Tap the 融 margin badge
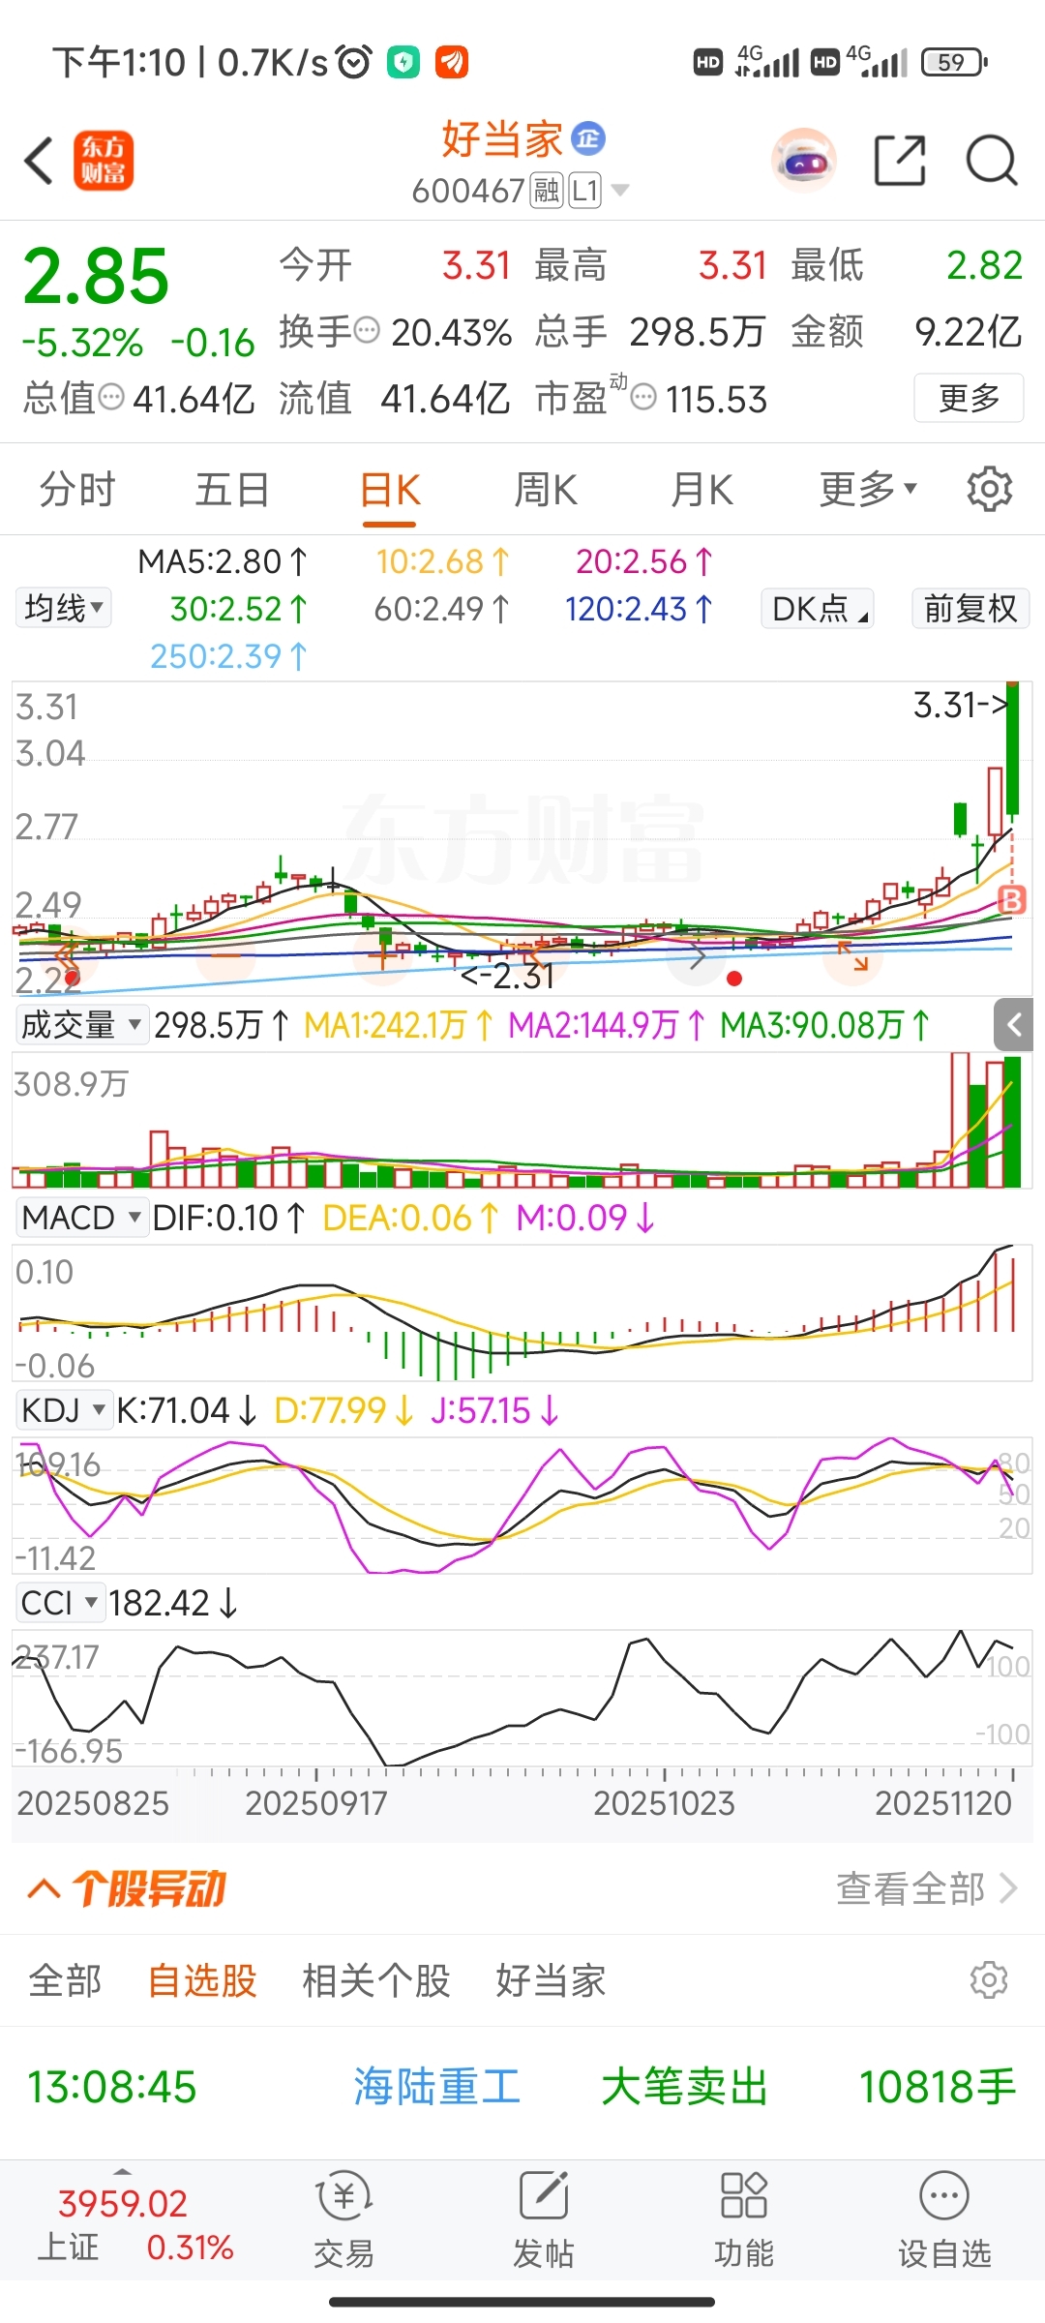Image resolution: width=1045 pixels, height=2323 pixels. click(547, 191)
